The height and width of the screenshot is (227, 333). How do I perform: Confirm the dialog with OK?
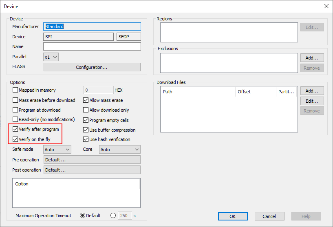point(233,216)
